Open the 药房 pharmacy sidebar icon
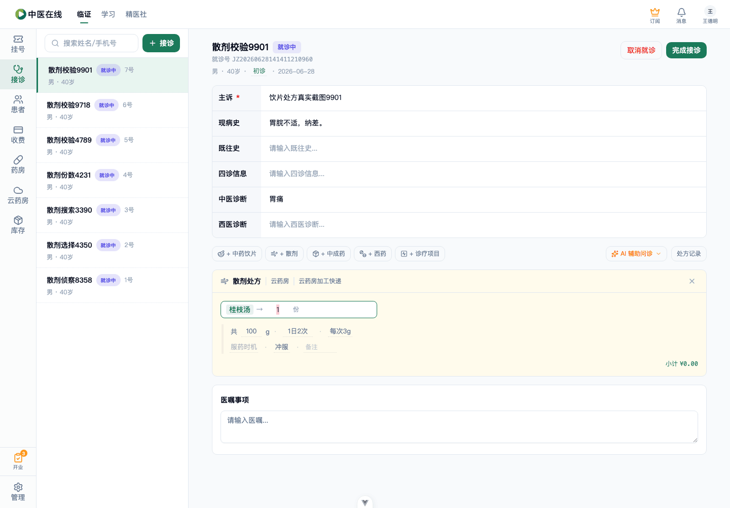 (x=18, y=165)
